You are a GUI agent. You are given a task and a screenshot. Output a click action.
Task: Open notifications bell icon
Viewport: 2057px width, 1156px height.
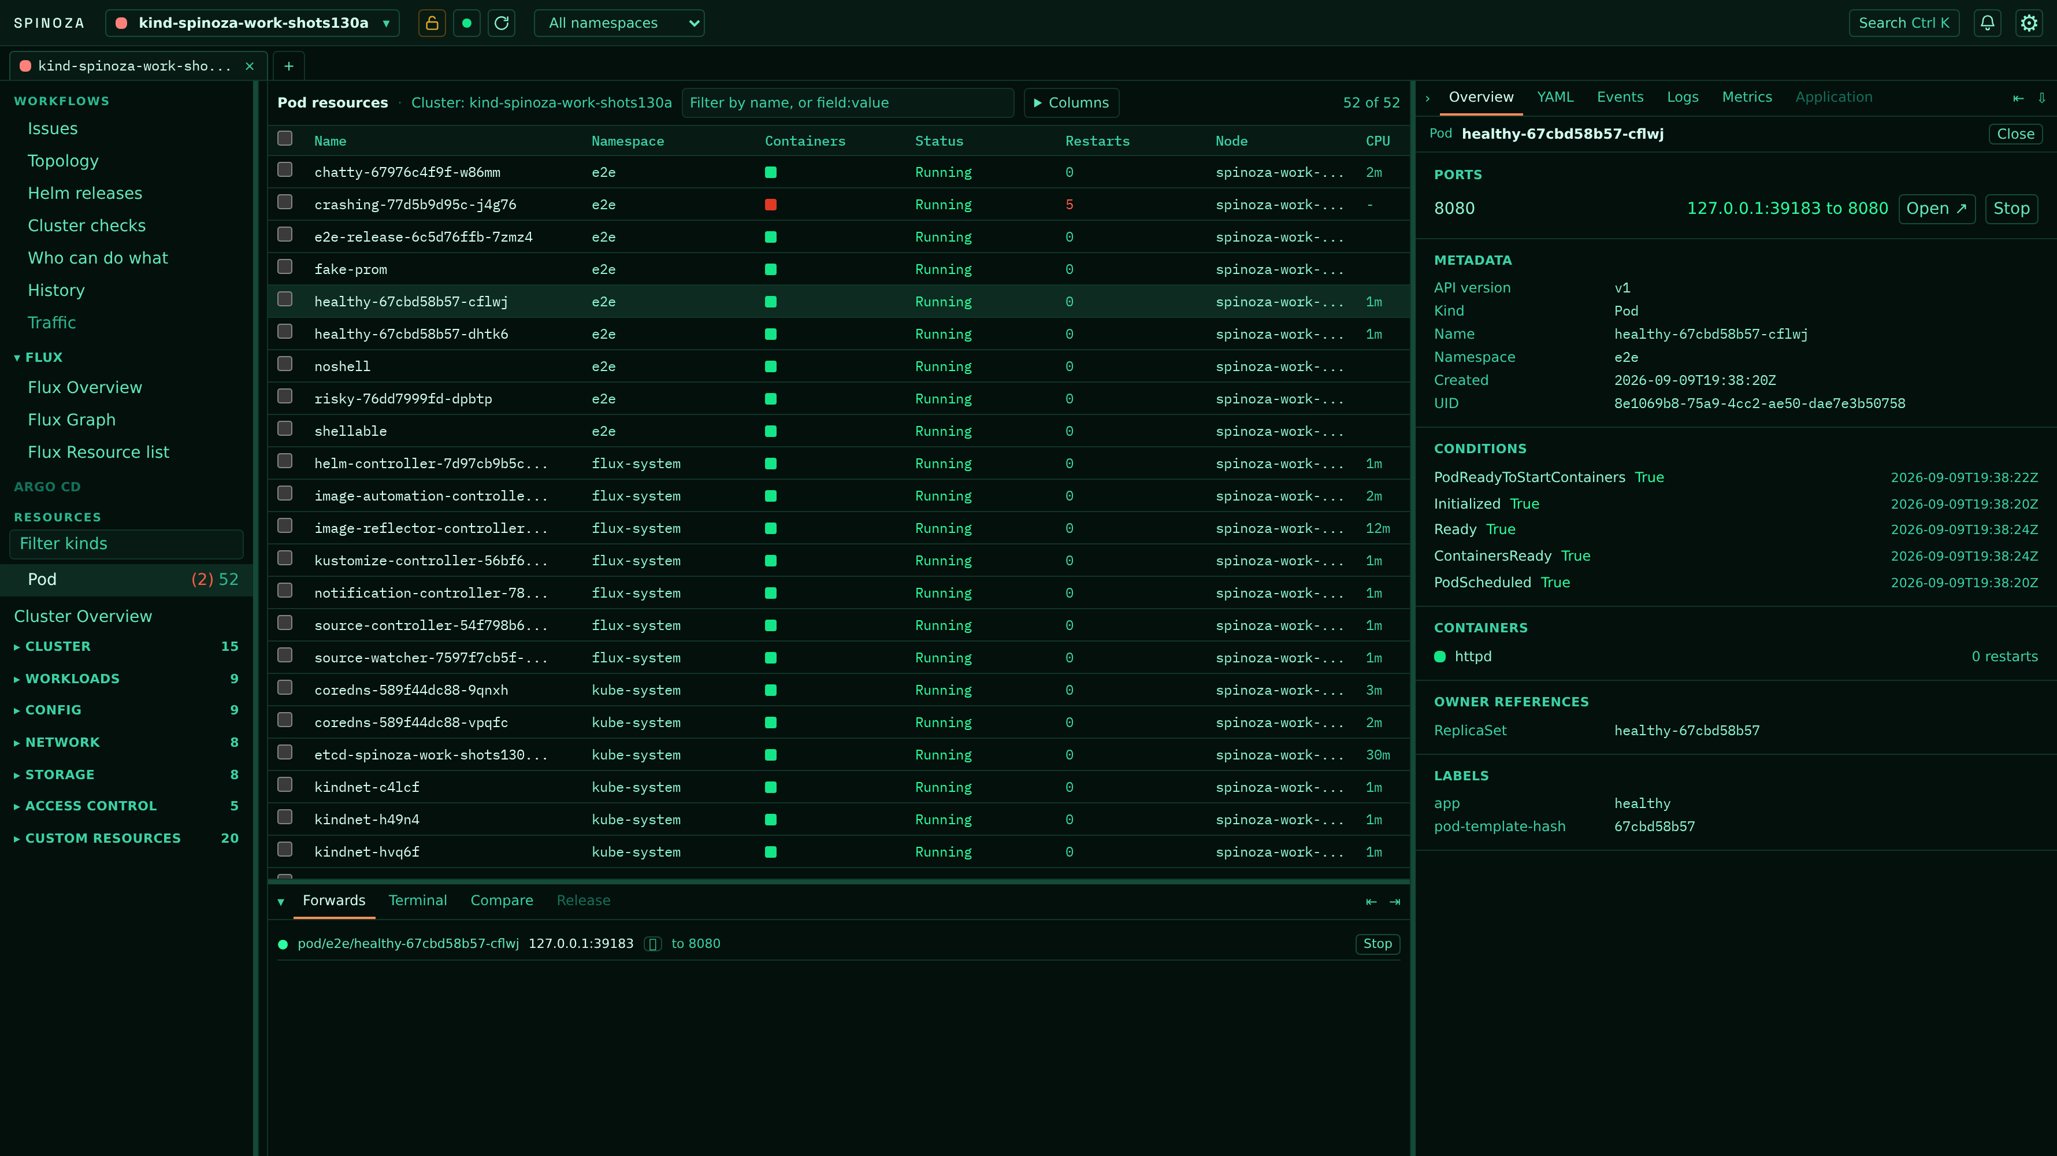tap(1988, 23)
